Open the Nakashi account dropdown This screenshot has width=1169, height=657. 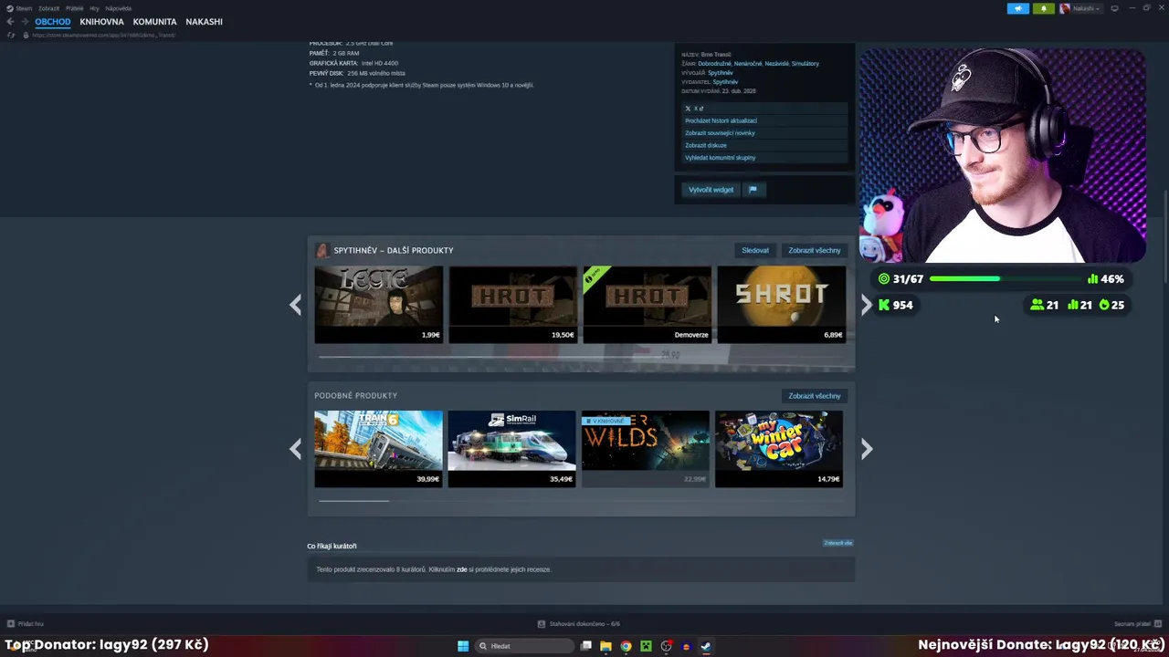1081,8
